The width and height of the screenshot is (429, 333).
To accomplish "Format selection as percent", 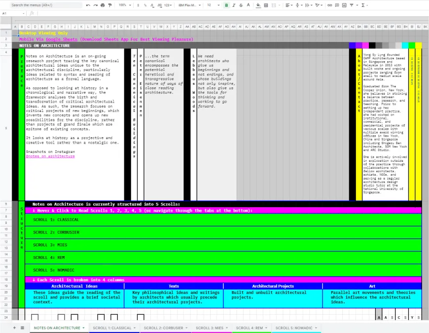I will [145, 5].
